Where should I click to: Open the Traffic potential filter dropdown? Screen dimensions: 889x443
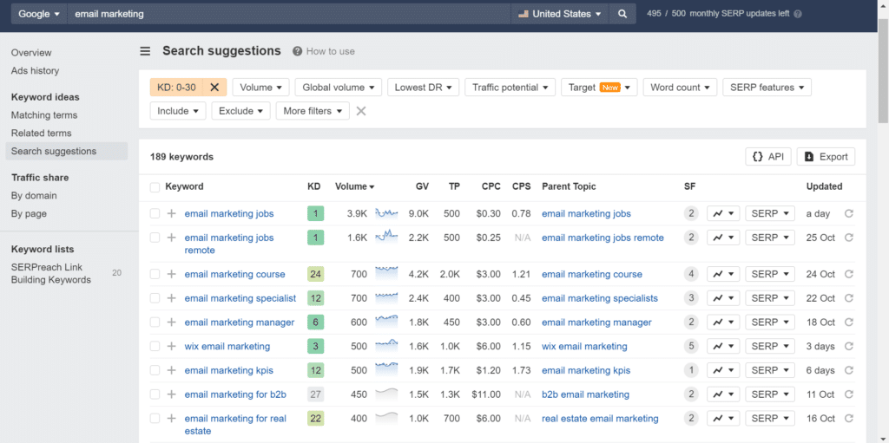tap(510, 88)
